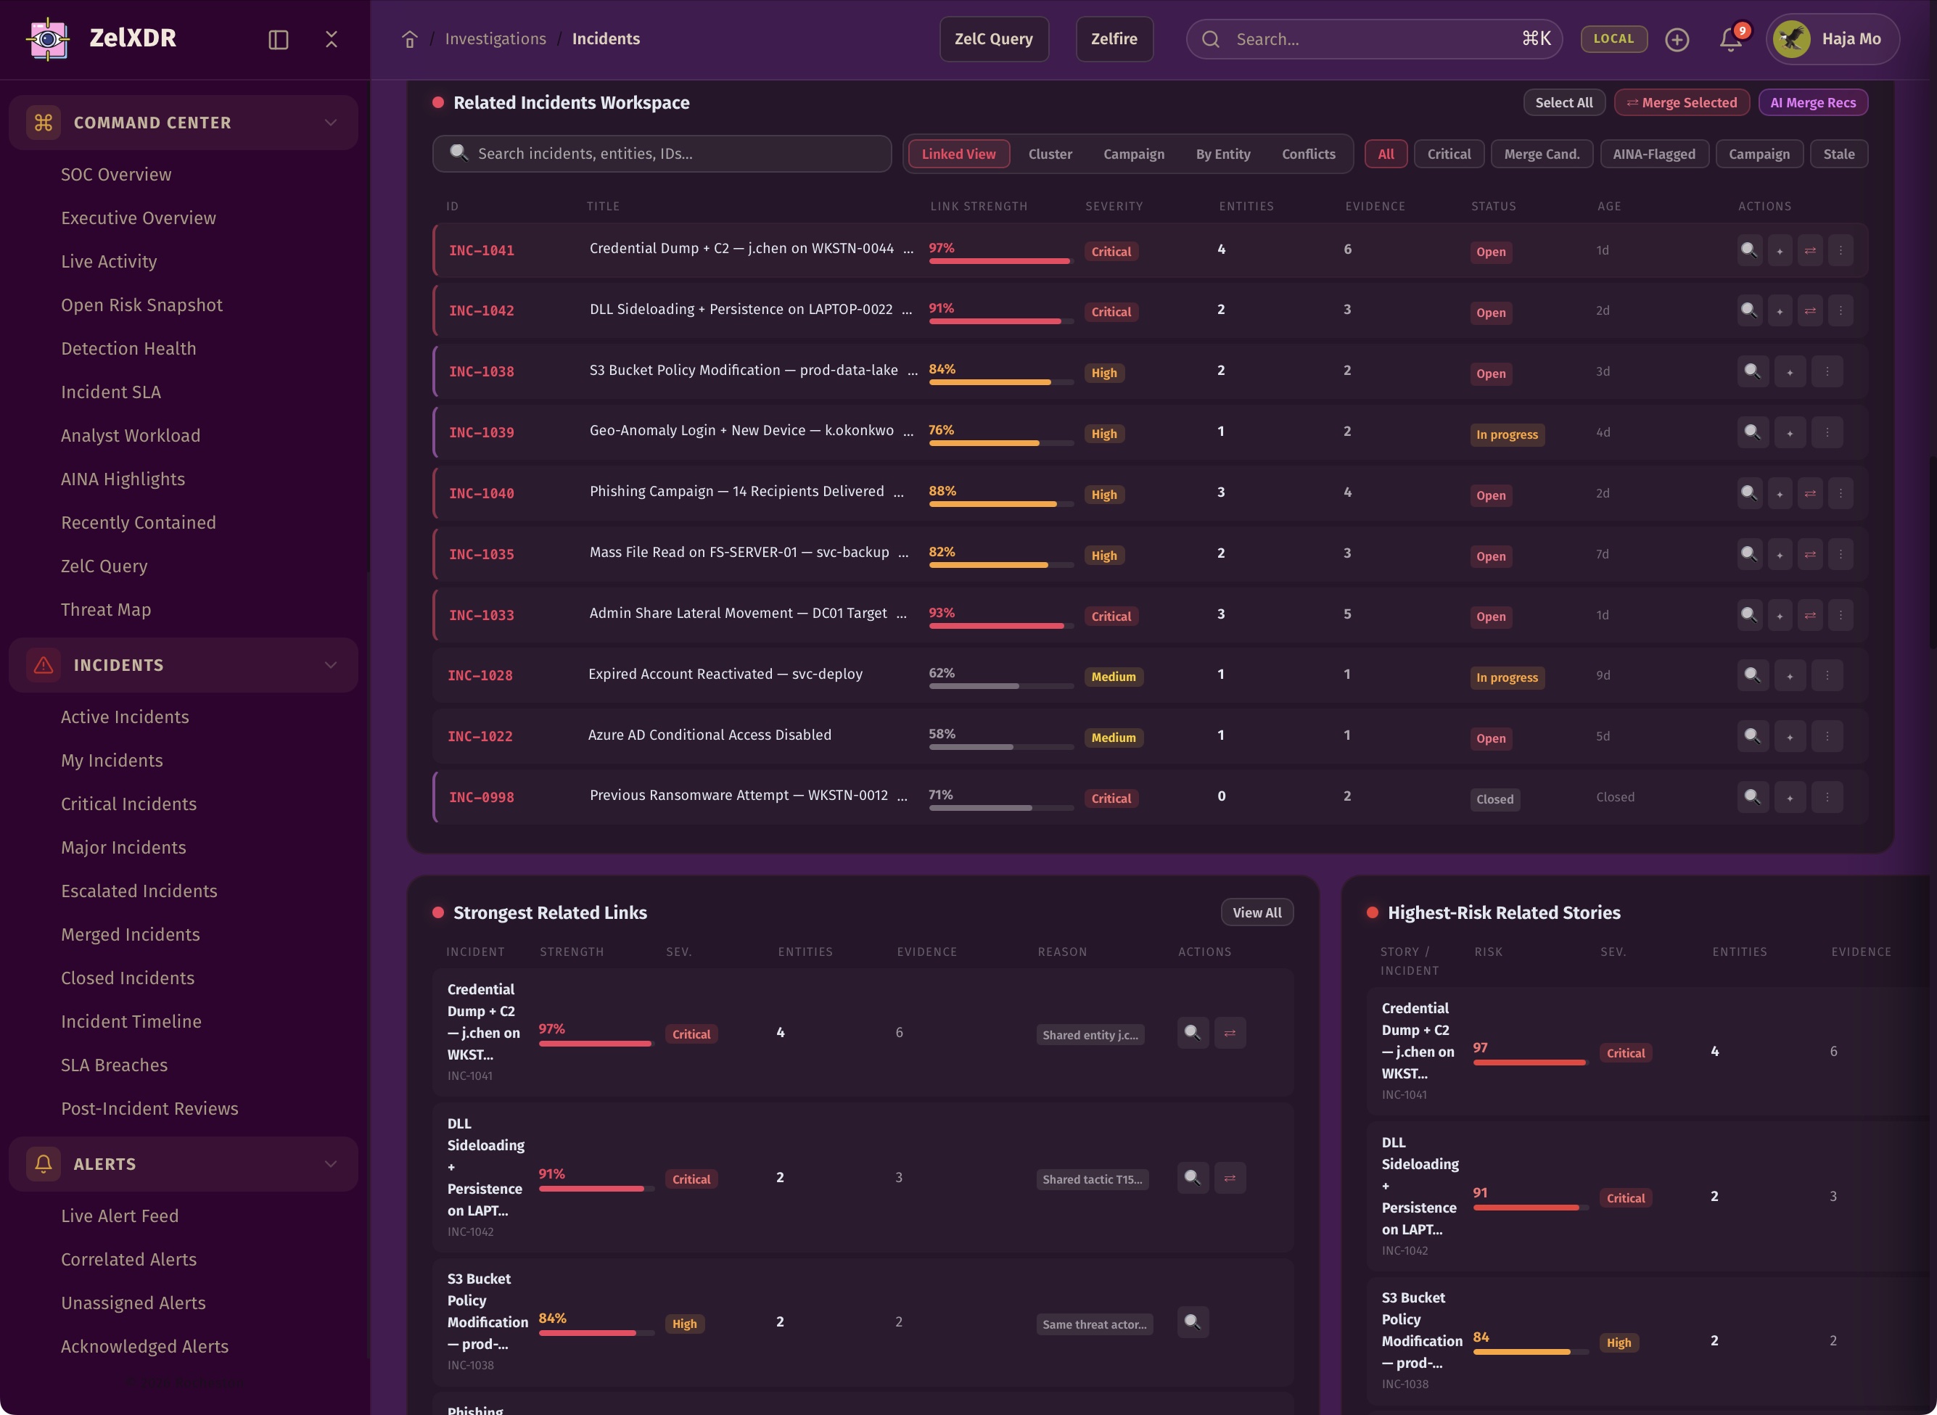Click the merge arrows icon for INC-1041
This screenshot has height=1415, width=1937.
1809,251
